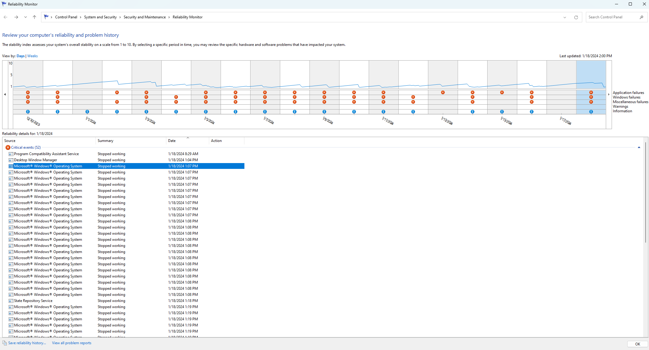Select the State Repository Service row
The width and height of the screenshot is (649, 350).
[126, 301]
